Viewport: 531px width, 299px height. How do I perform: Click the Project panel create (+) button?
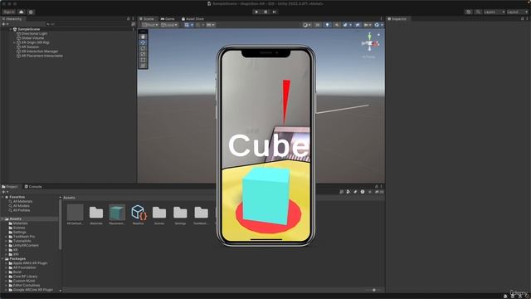[5, 192]
